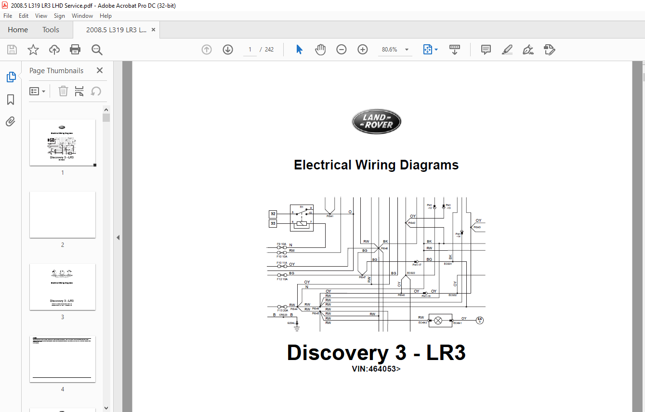This screenshot has height=412, width=645.
Task: Click the upload to cloud icon
Action: [54, 50]
